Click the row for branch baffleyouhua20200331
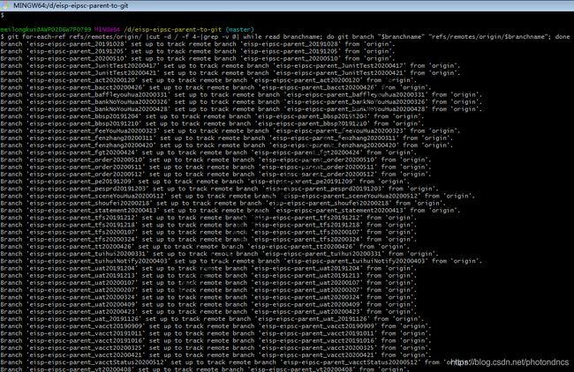The image size is (574, 372). pyautogui.click(x=241, y=94)
